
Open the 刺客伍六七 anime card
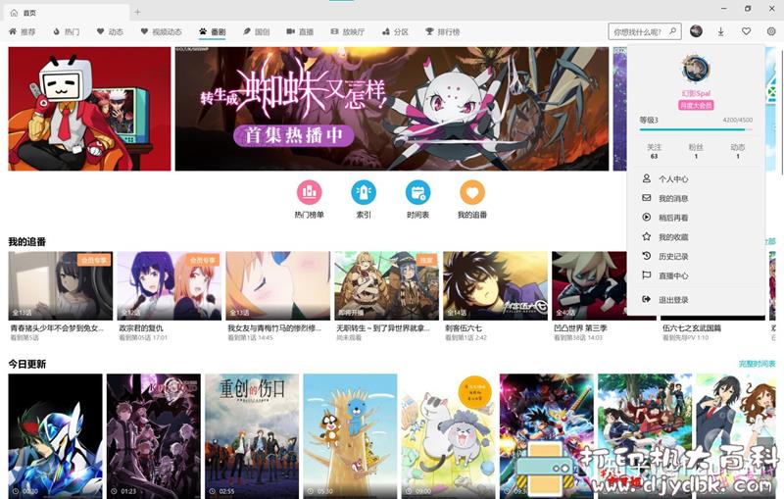496,296
